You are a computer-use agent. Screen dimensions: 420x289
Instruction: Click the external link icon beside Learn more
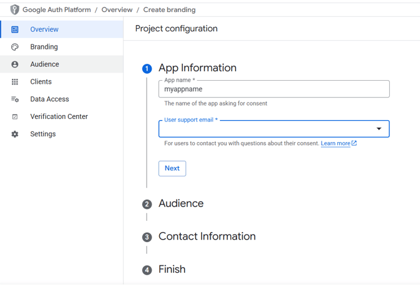coord(354,143)
